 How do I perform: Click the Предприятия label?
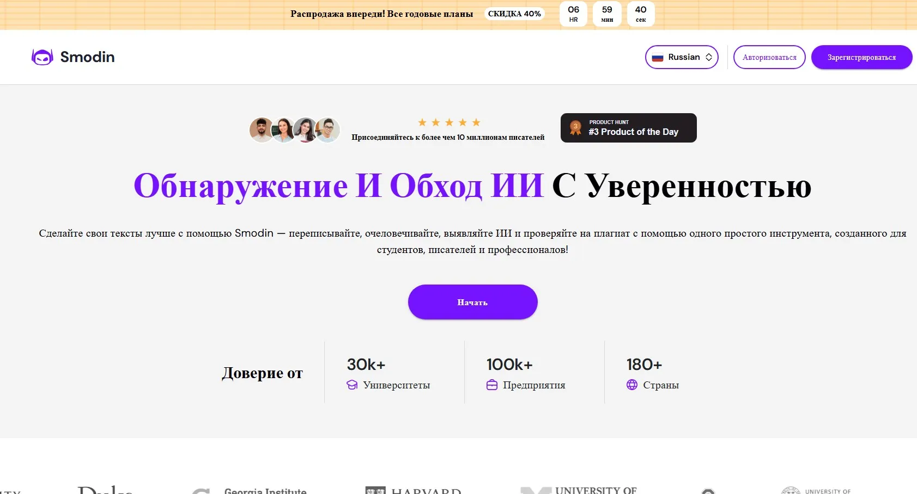pyautogui.click(x=534, y=385)
